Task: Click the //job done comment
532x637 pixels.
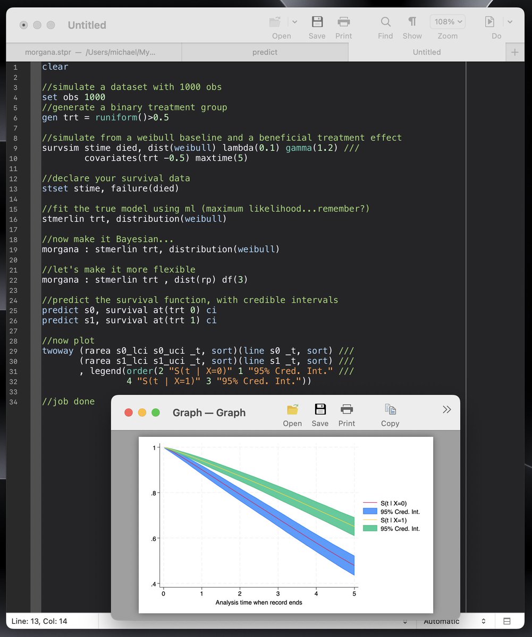Action: click(69, 401)
